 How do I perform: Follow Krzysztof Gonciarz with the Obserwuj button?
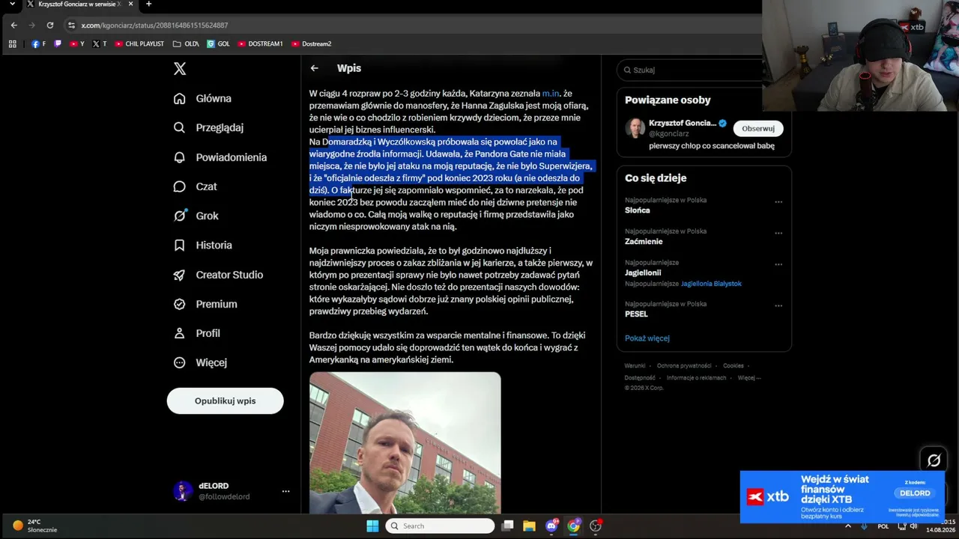click(x=757, y=129)
